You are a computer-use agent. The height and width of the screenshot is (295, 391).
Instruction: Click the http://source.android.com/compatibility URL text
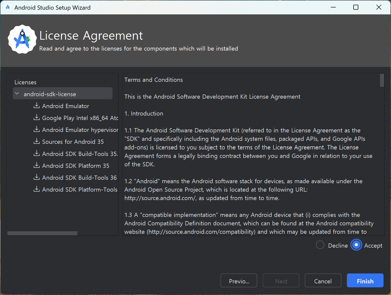coord(202,232)
